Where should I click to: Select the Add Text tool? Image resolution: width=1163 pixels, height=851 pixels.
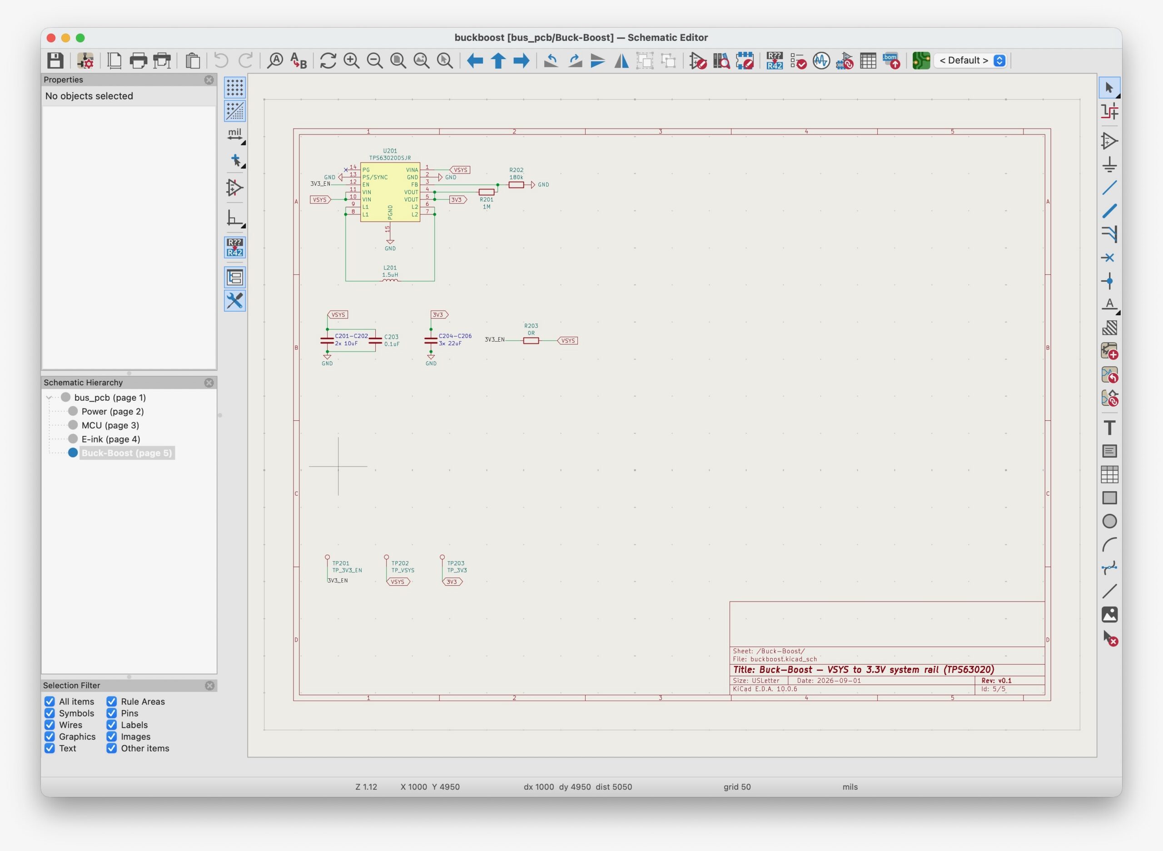(x=1109, y=428)
